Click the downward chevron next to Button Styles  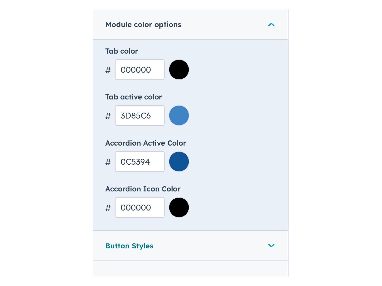point(271,246)
